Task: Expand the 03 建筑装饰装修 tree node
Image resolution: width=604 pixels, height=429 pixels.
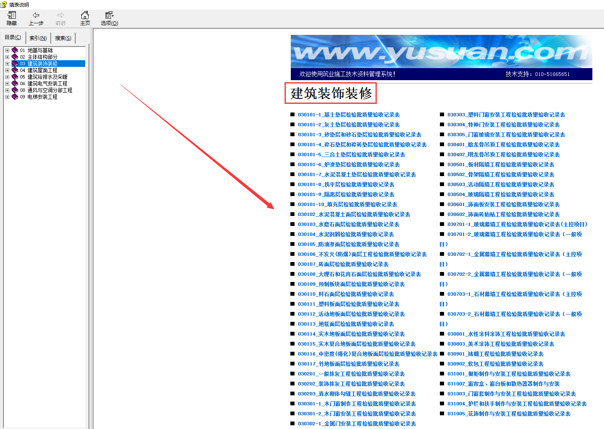Action: (7, 64)
